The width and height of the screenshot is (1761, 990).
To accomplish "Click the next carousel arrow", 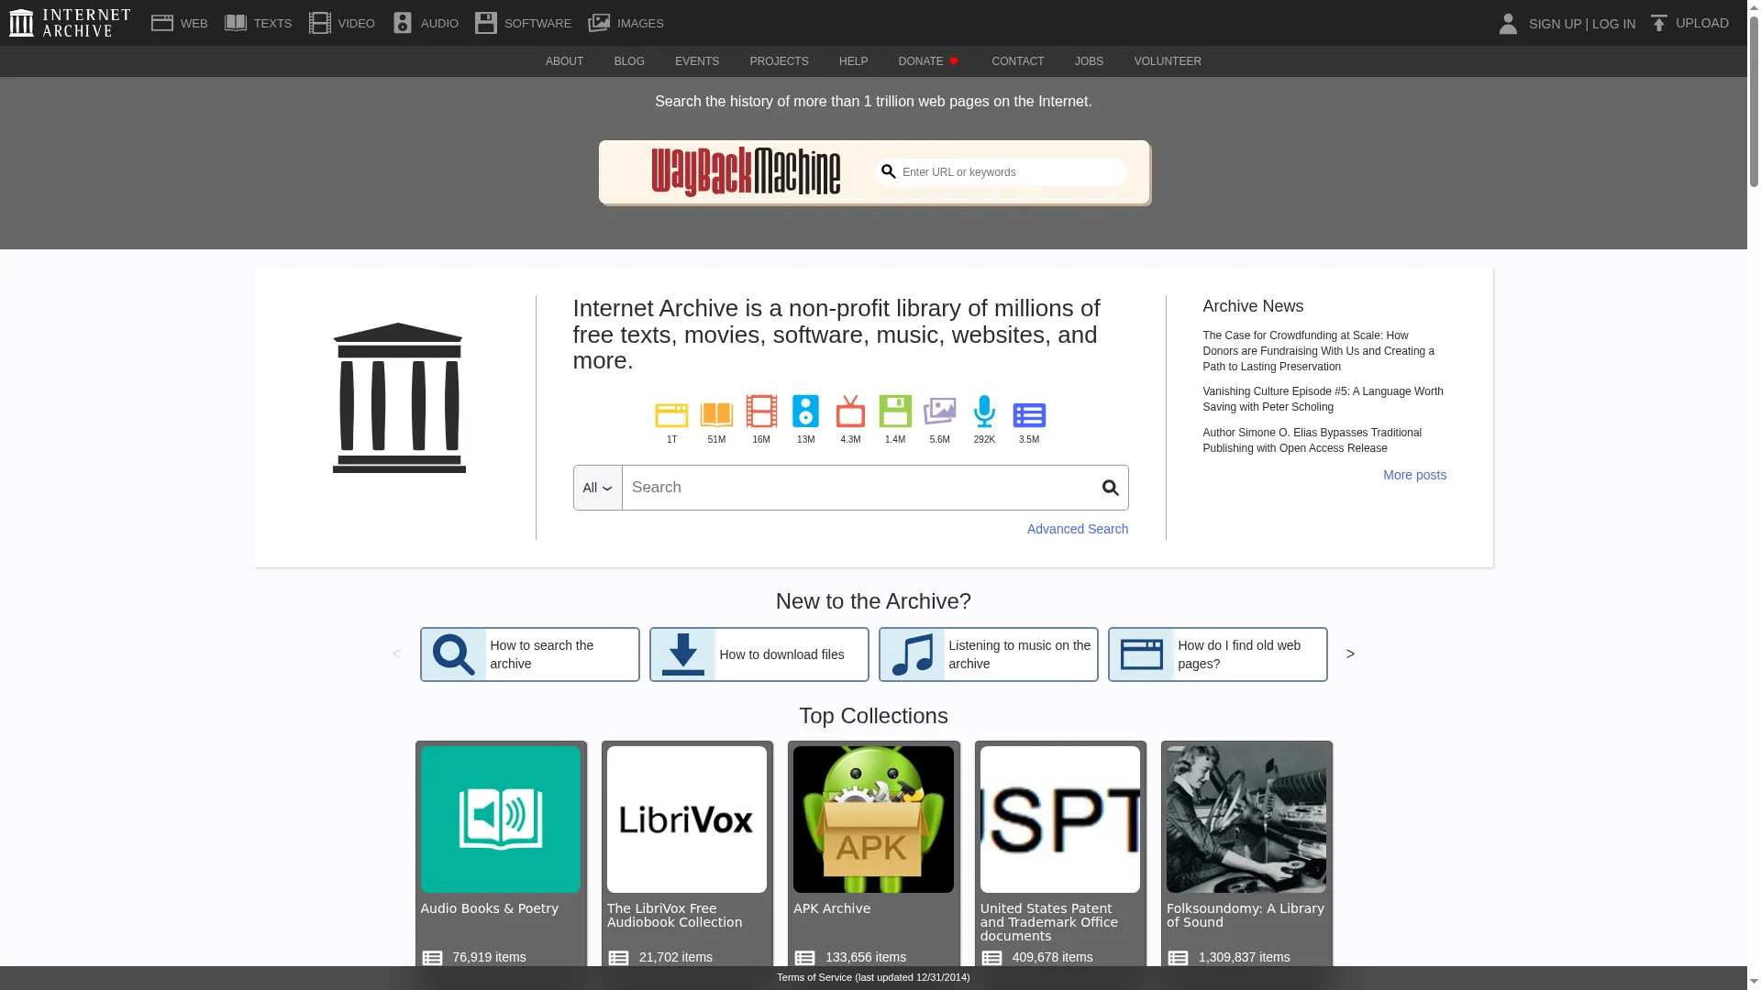I will 1350,654.
